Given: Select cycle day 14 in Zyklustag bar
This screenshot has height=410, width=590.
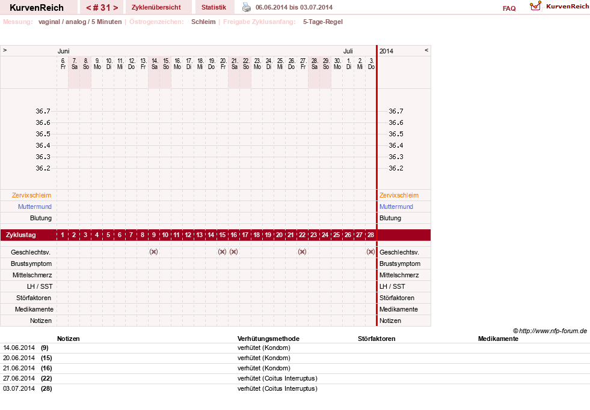Looking at the screenshot, I should pyautogui.click(x=210, y=235).
